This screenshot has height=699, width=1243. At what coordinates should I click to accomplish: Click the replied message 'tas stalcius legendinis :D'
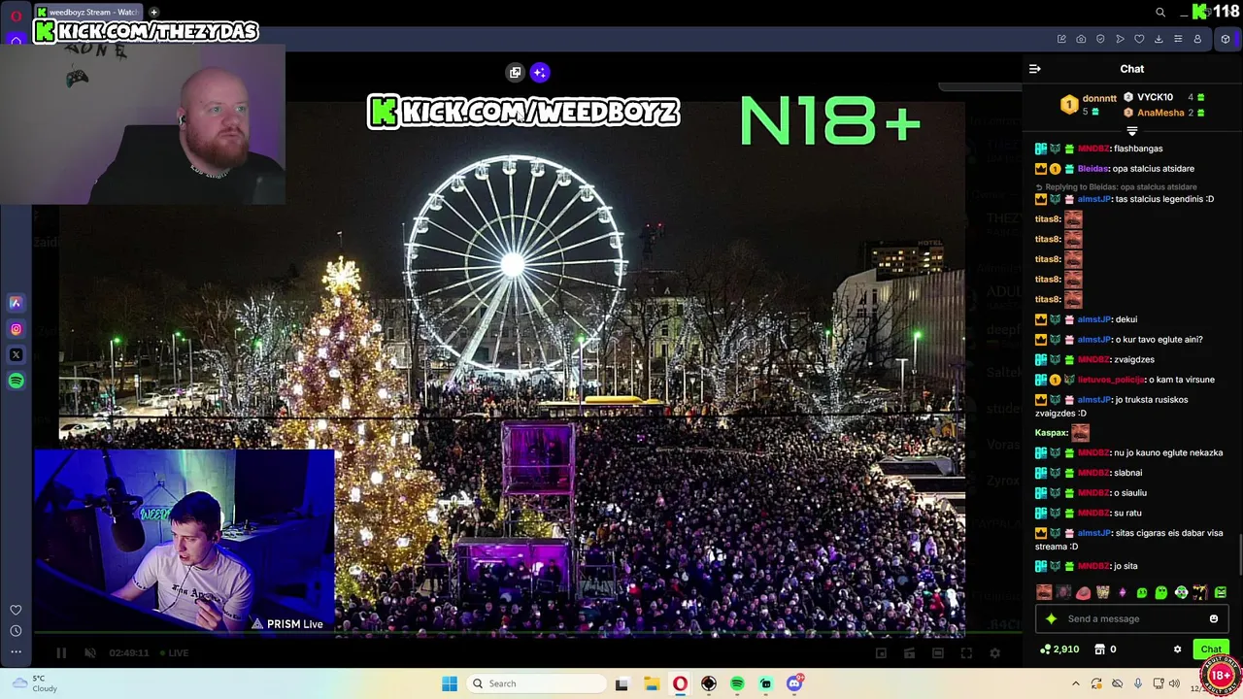pyautogui.click(x=1164, y=199)
